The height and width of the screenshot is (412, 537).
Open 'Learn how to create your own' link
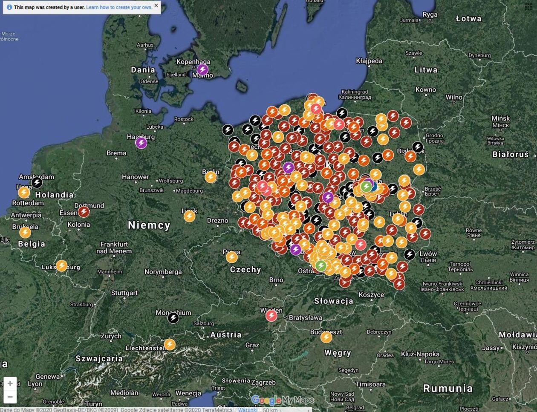[x=119, y=7]
